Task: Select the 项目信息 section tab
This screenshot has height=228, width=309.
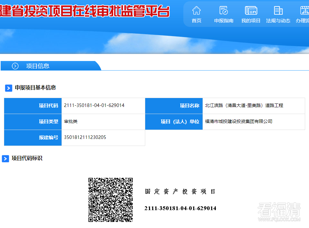Action: pyautogui.click(x=38, y=66)
